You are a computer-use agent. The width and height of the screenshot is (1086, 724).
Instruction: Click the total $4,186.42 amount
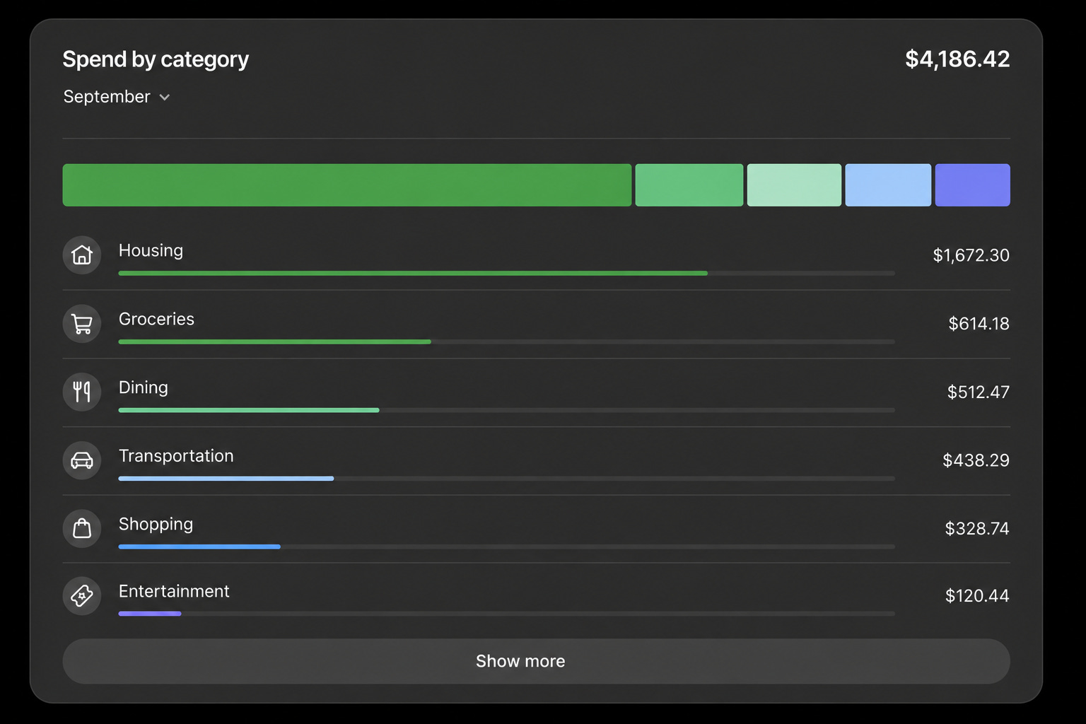pyautogui.click(x=957, y=59)
